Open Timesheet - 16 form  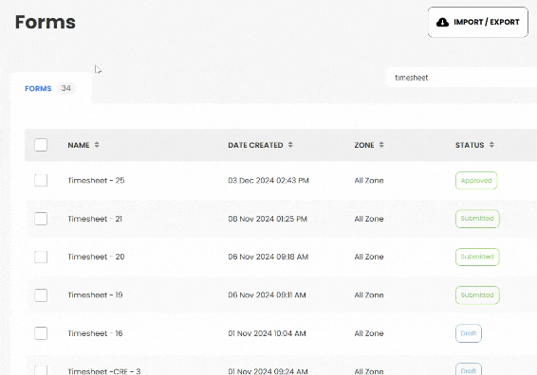[x=95, y=333]
